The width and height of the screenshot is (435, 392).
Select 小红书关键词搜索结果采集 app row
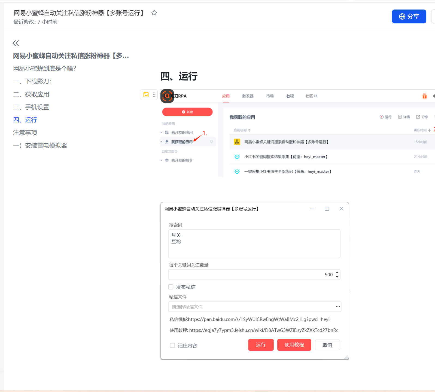332,157
